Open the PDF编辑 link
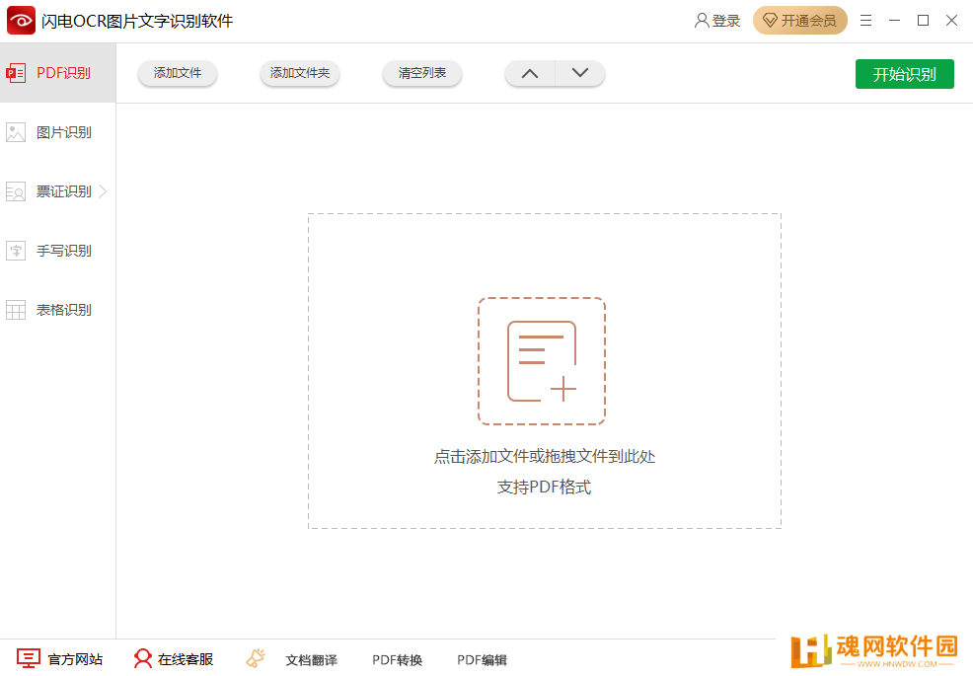 (x=483, y=660)
